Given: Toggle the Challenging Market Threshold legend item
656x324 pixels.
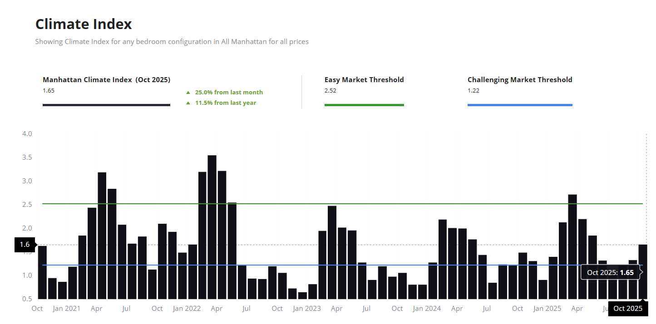Looking at the screenshot, I should [x=519, y=80].
